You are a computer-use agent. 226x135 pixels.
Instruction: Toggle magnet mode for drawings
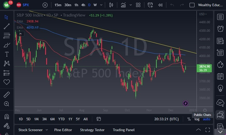[x=7, y=116]
